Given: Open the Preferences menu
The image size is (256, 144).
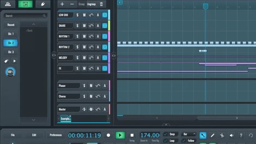Looking at the screenshot, I should click(x=56, y=135).
